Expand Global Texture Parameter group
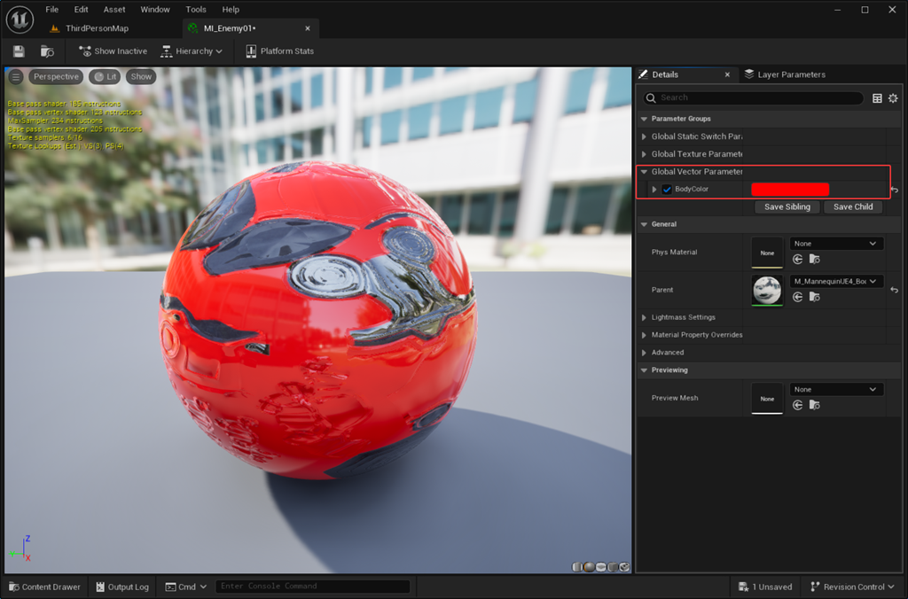Viewport: 908px width, 599px height. pos(644,154)
